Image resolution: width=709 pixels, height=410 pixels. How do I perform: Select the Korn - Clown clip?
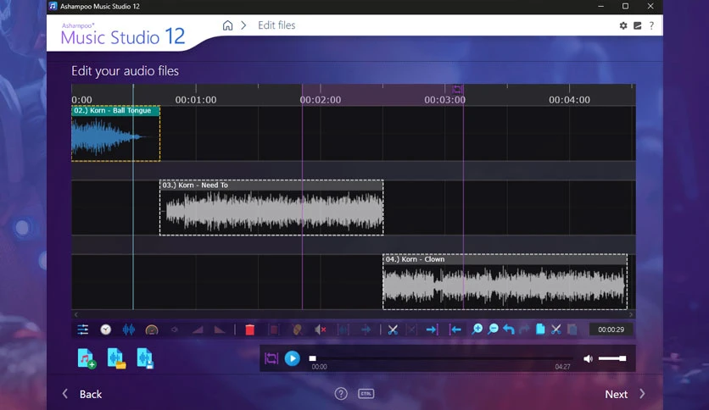(505, 282)
